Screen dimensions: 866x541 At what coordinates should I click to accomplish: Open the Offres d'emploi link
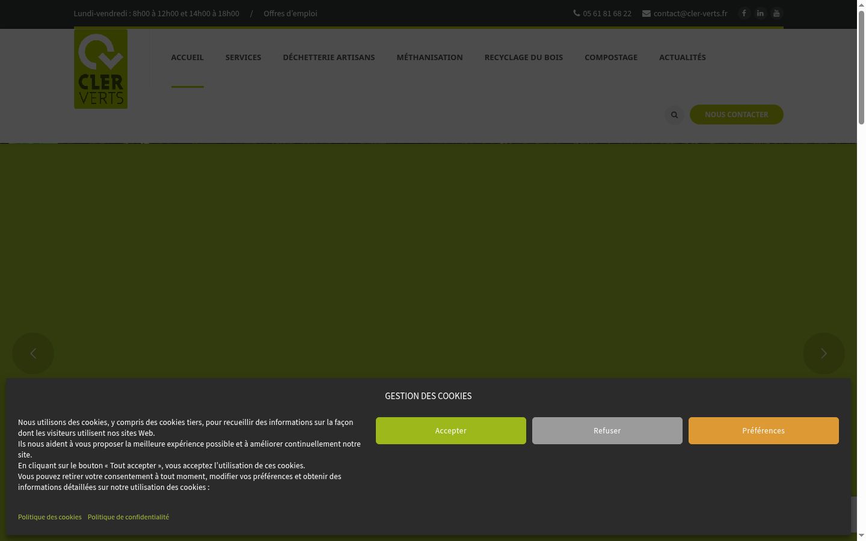[x=290, y=13]
